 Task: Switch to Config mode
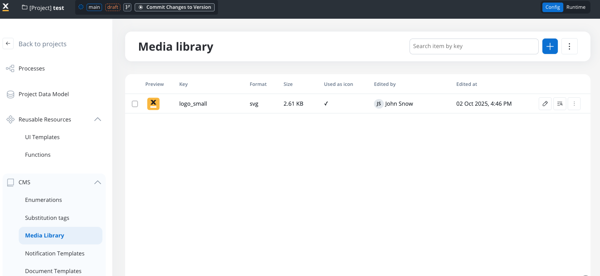(x=552, y=7)
